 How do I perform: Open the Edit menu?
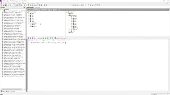[x=6, y=3]
